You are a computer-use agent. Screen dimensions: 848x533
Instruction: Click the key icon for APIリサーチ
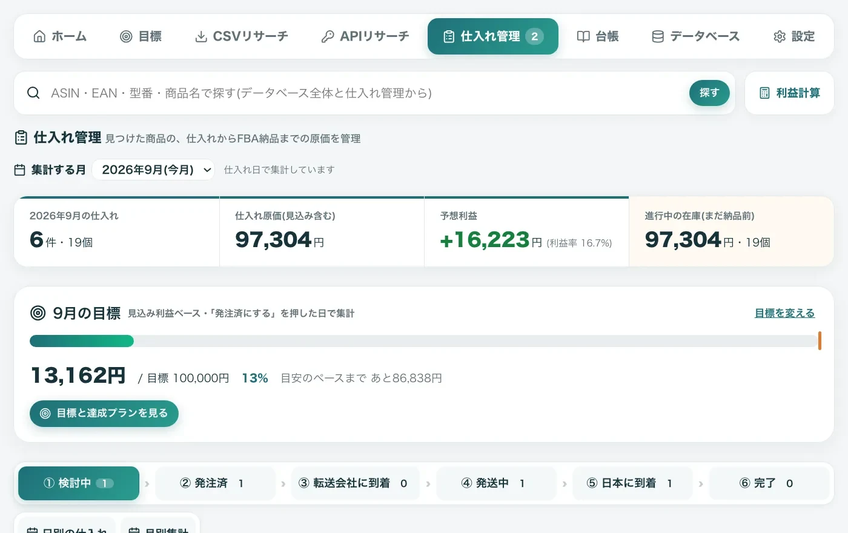[x=328, y=36]
